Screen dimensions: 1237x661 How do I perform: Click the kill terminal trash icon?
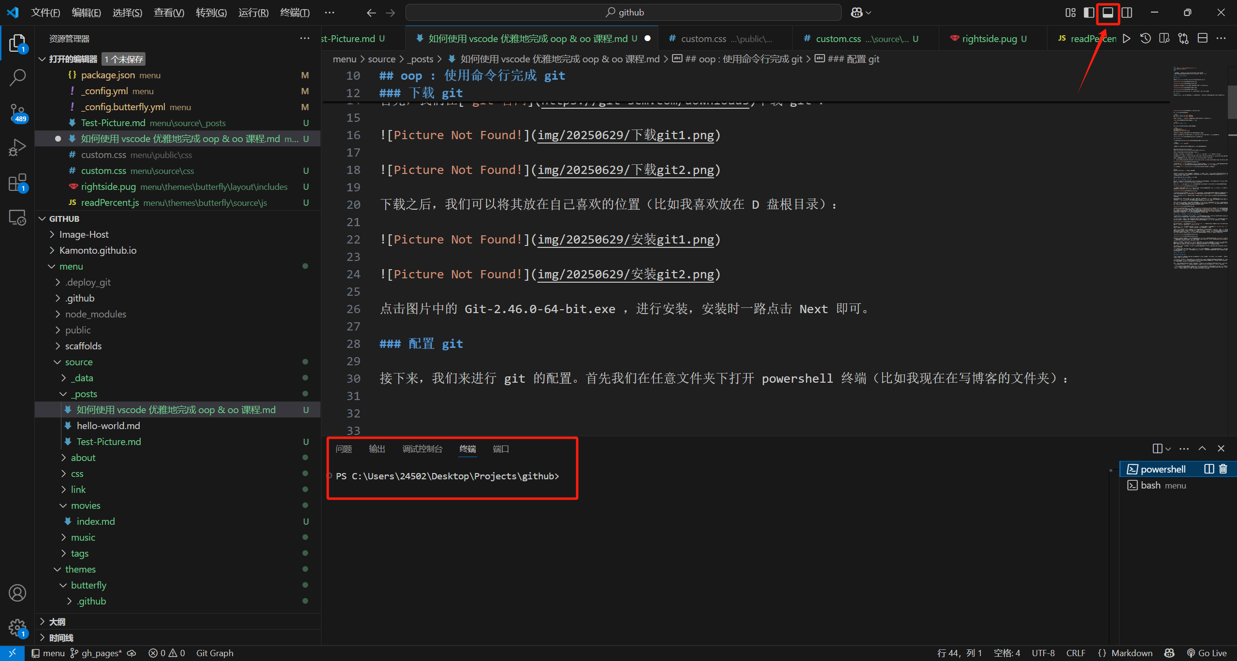click(1223, 469)
